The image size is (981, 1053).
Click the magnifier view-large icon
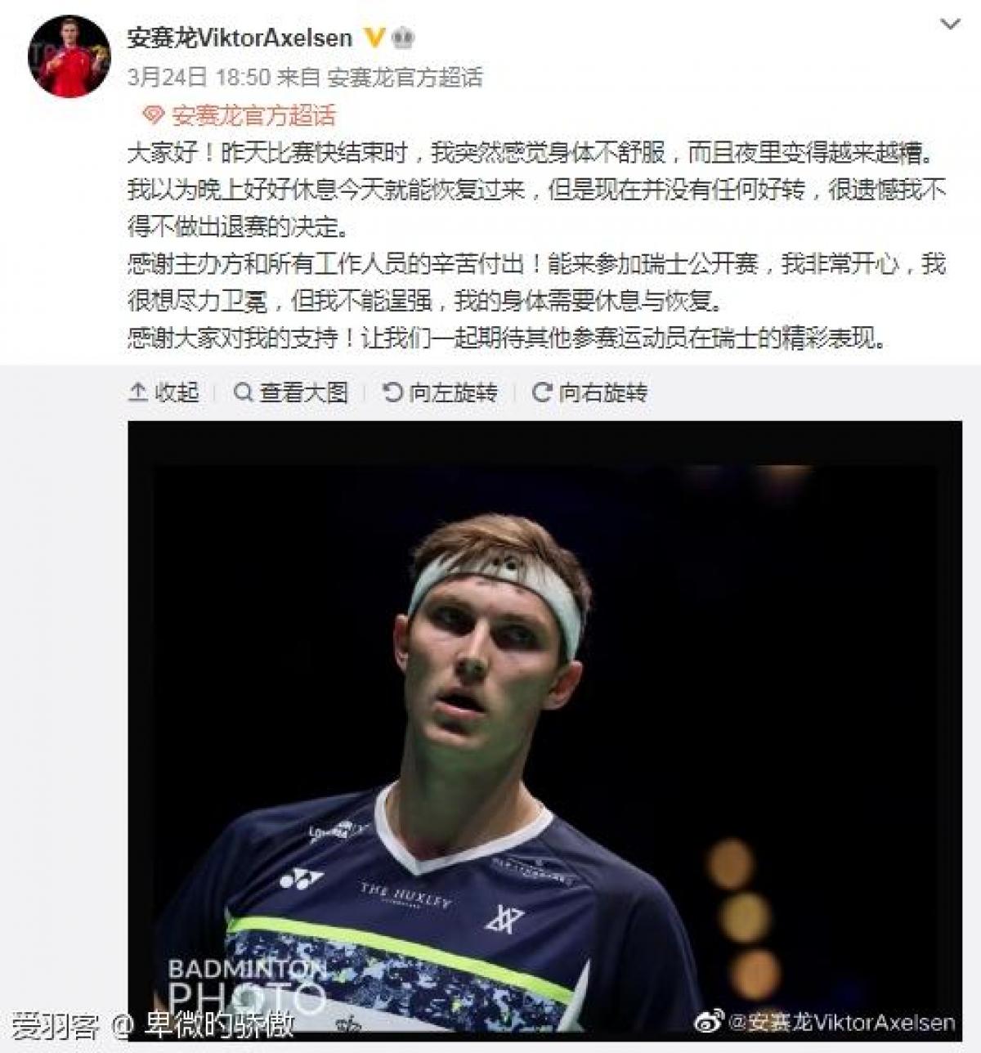click(x=243, y=392)
